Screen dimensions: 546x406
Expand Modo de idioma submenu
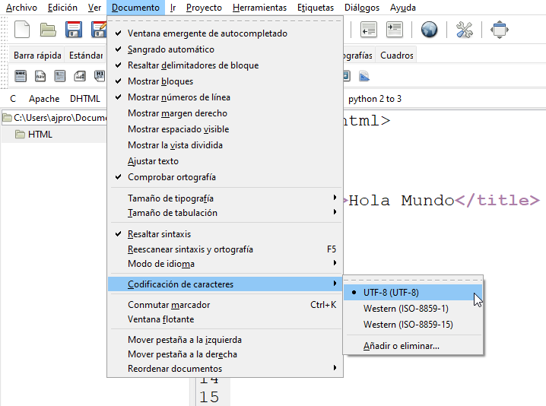[x=160, y=264]
